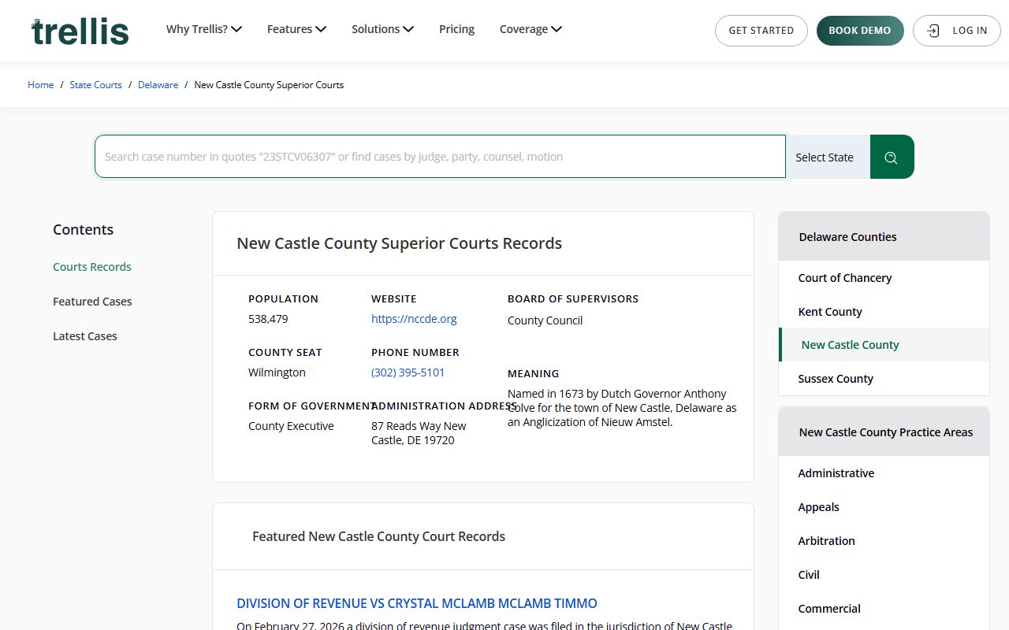1009x630 pixels.
Task: Click the Book Demo button
Action: (x=860, y=31)
